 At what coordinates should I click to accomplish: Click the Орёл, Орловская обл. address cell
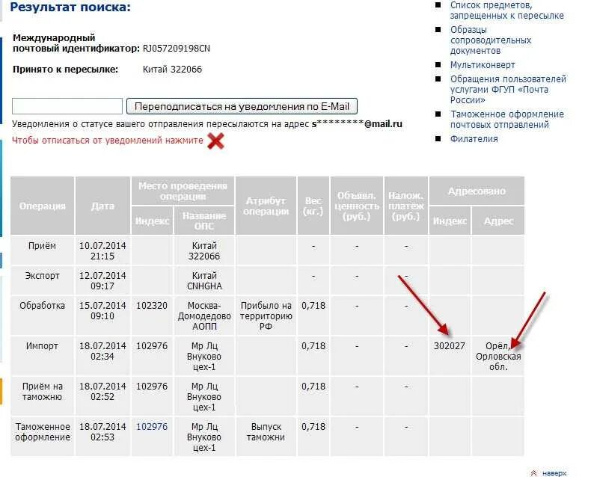(x=498, y=356)
